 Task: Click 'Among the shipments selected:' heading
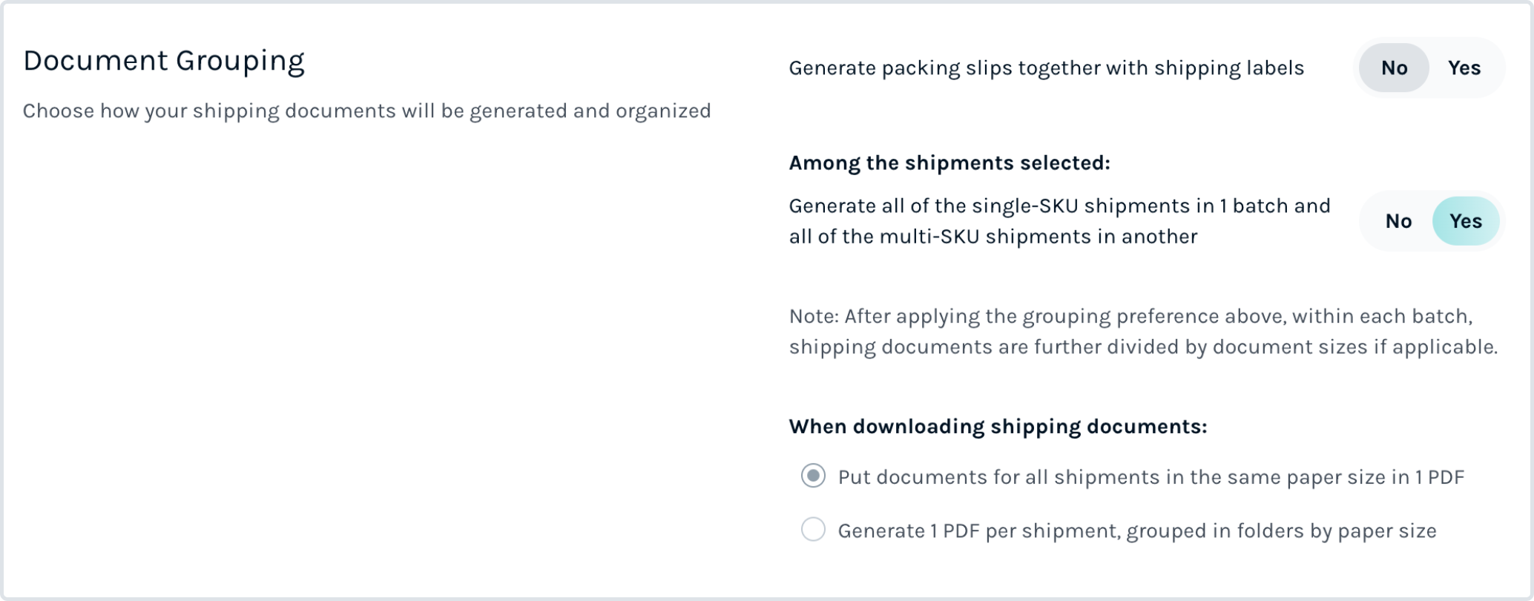point(949,163)
